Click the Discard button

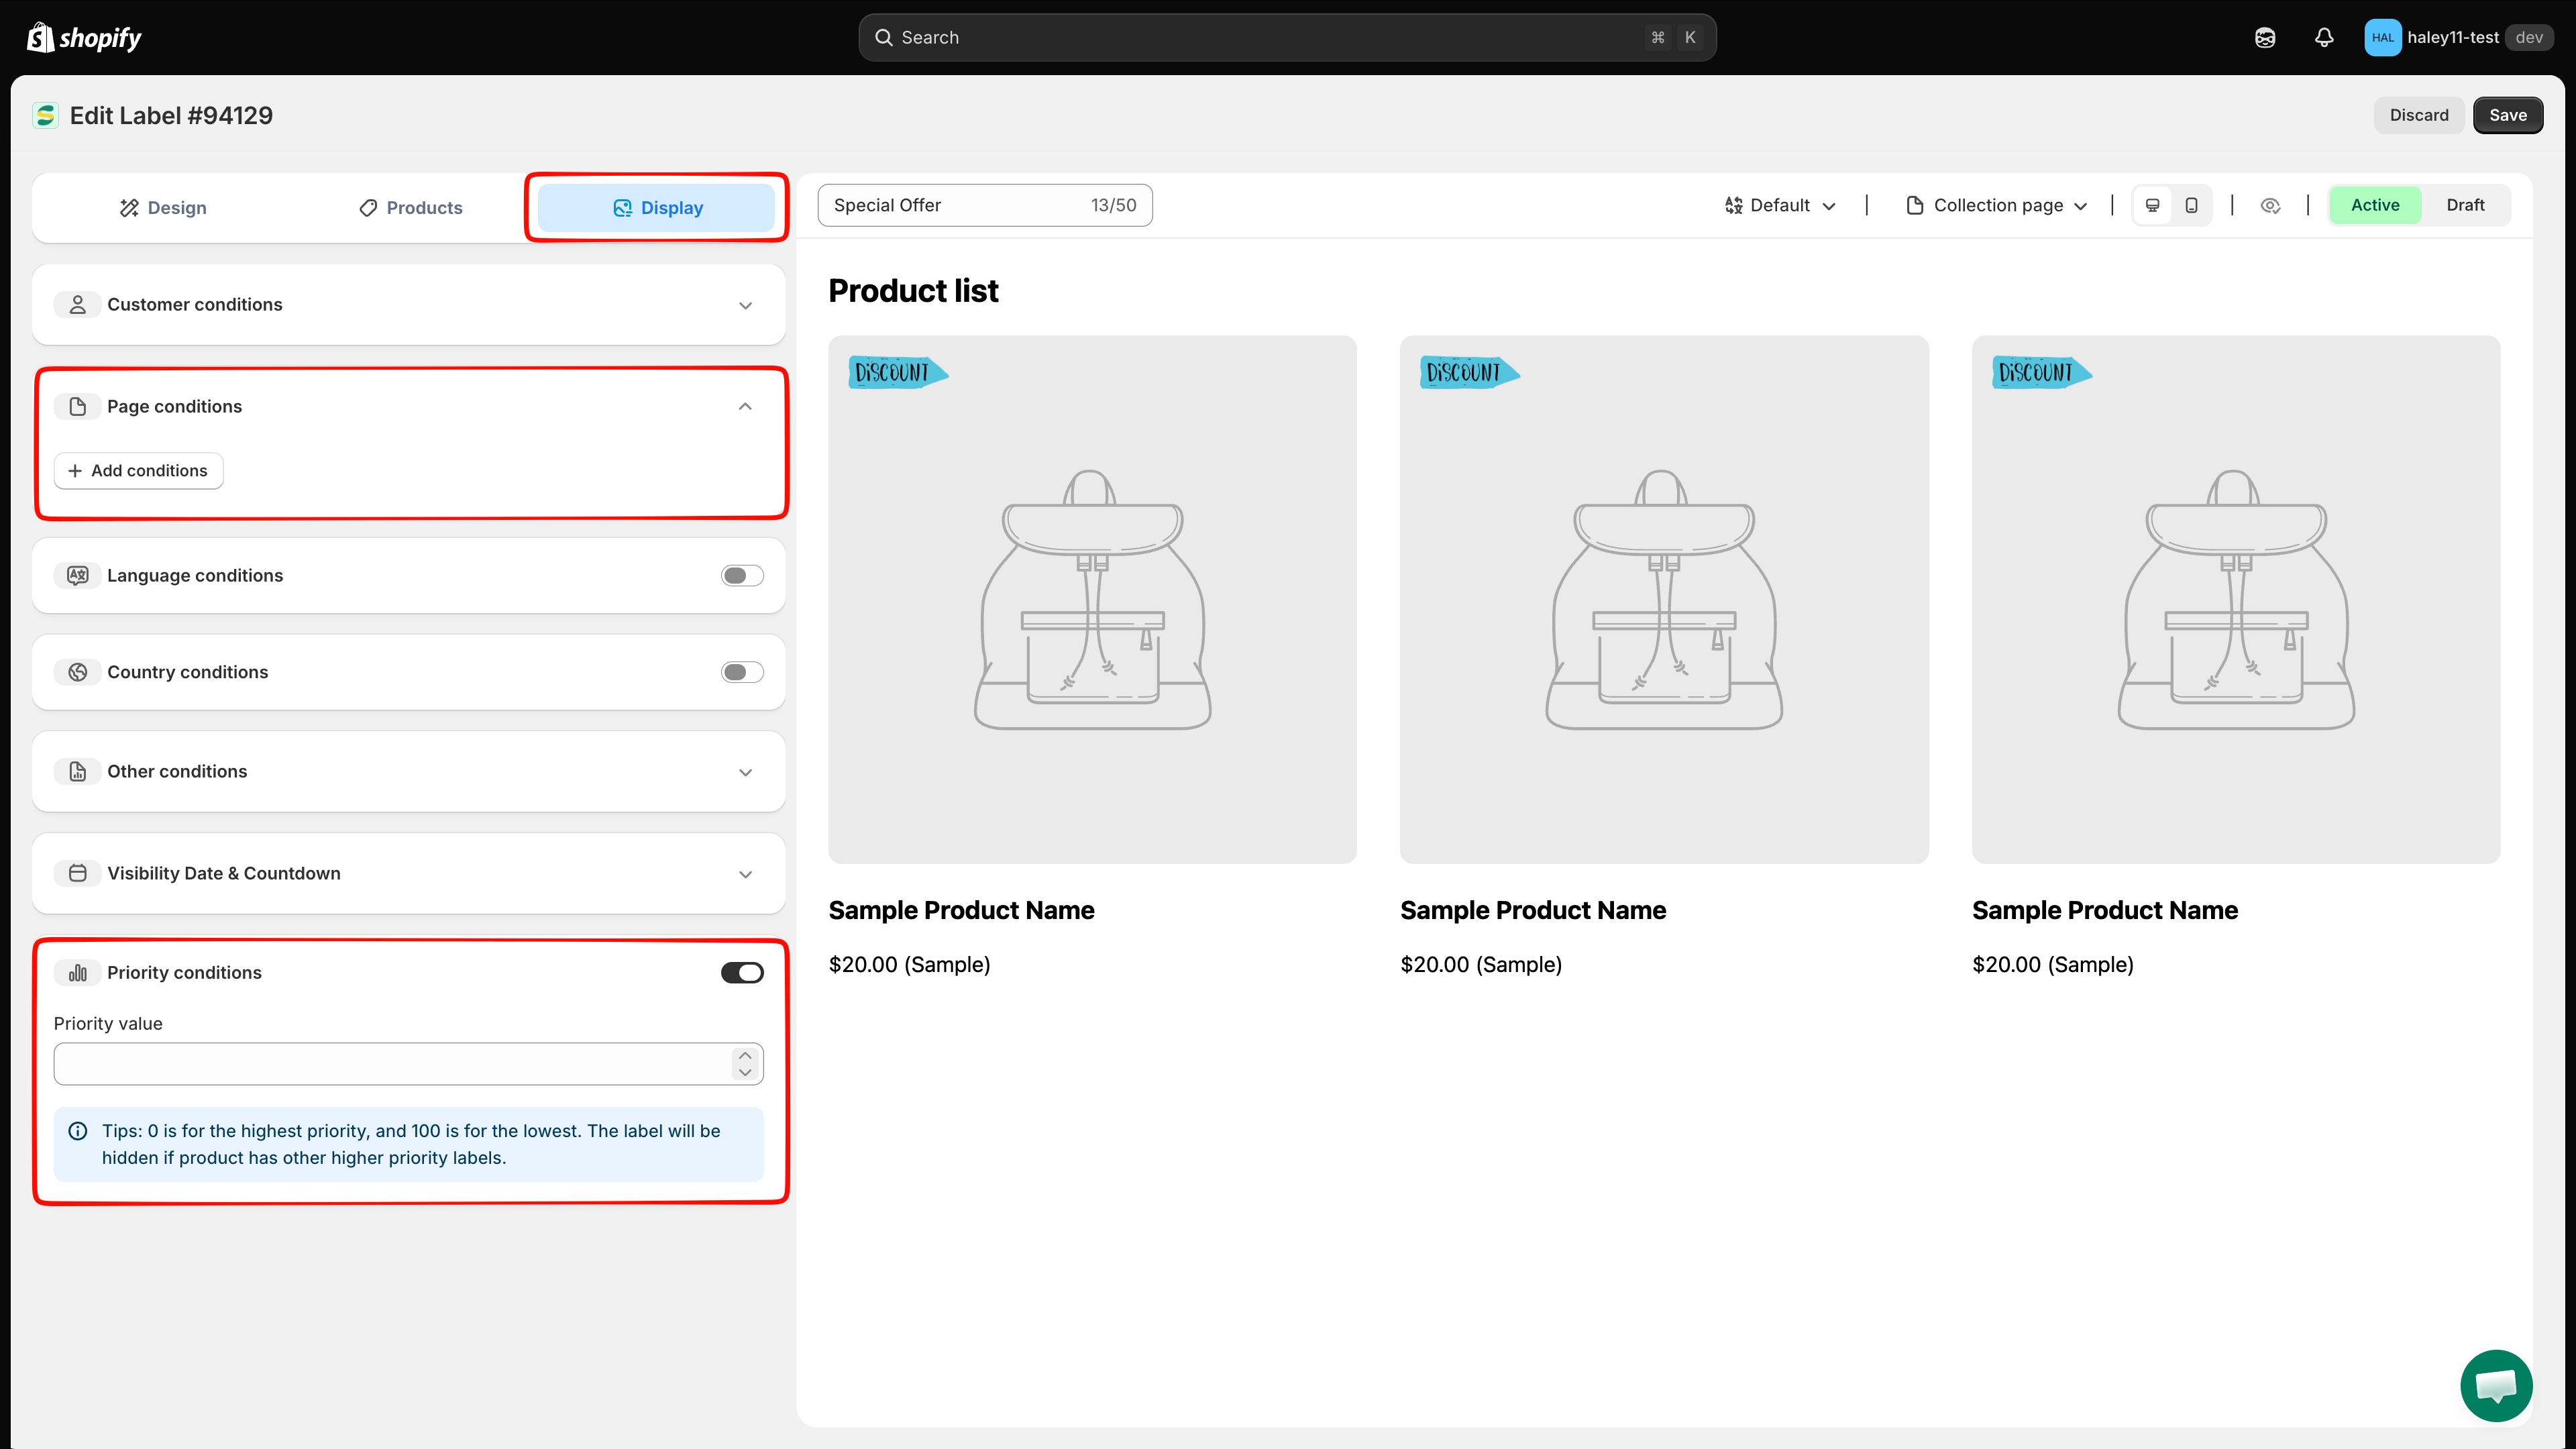pos(2419,115)
